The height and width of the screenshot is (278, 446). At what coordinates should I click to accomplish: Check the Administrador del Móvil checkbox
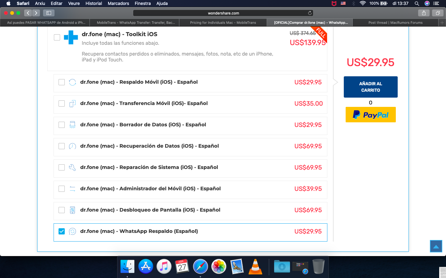click(62, 189)
